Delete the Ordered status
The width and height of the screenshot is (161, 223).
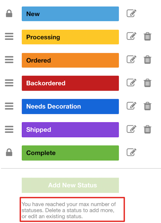point(147,60)
